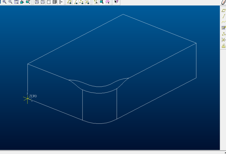Select the yellow spline curve tool
The image size is (226, 154).
click(223, 22)
